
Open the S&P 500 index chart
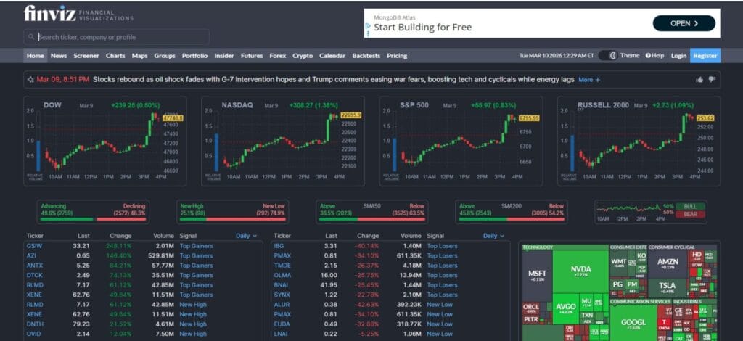[461, 141]
